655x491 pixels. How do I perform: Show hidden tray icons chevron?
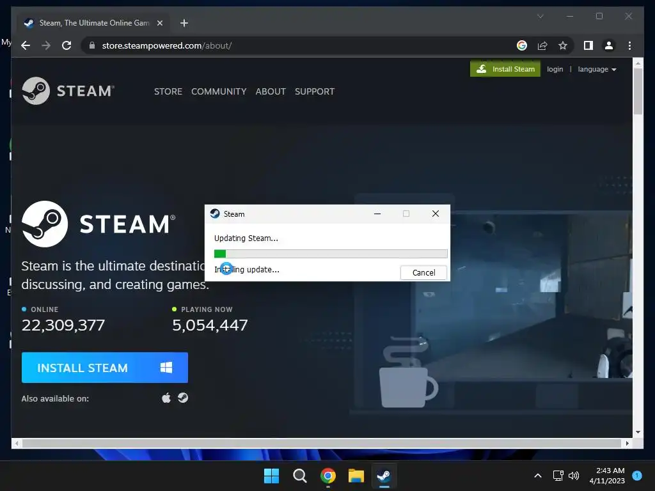538,476
